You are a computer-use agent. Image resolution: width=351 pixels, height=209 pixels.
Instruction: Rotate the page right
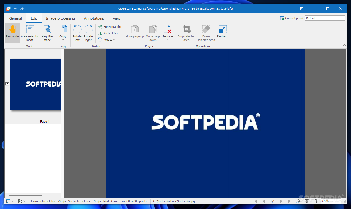(x=88, y=33)
